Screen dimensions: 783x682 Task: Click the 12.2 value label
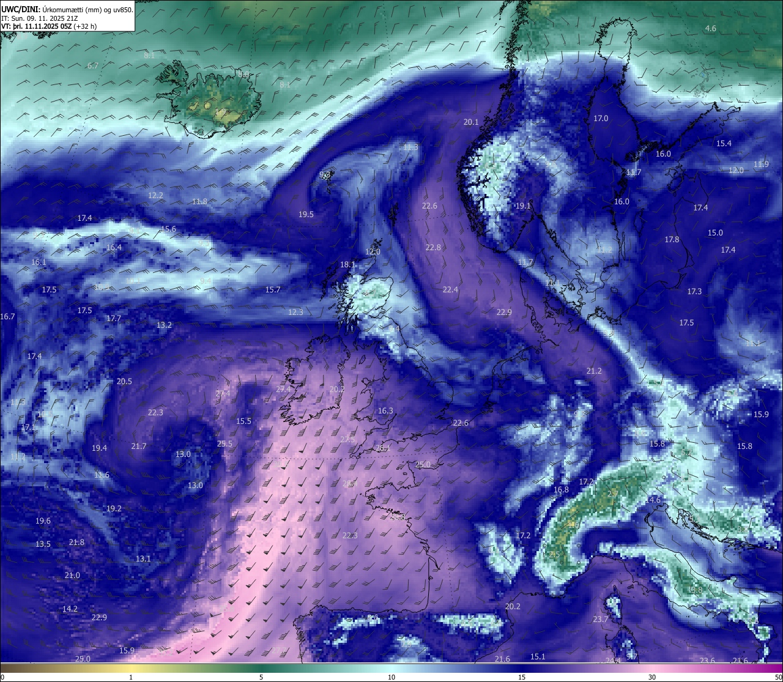[155, 195]
